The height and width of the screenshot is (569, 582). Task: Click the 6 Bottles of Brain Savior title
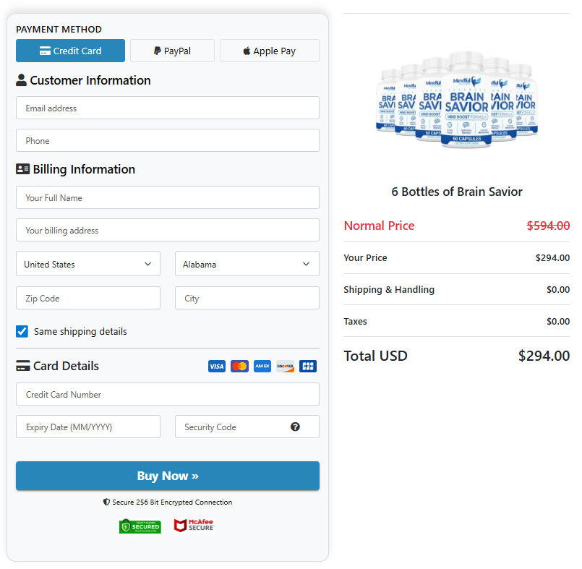pos(456,192)
